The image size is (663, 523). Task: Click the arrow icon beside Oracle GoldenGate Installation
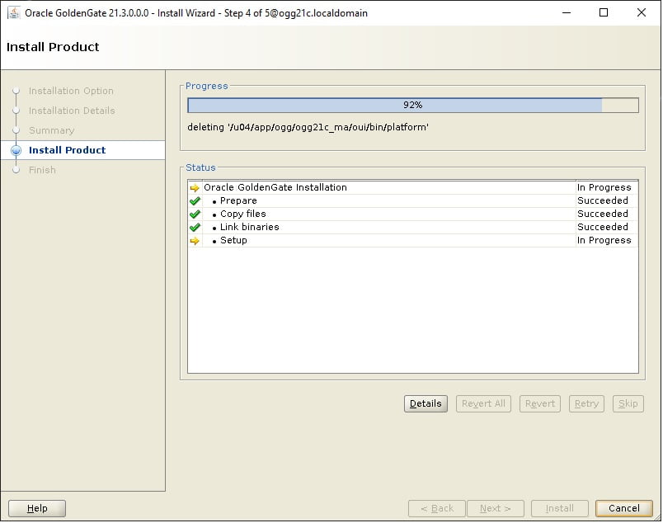[x=195, y=188]
